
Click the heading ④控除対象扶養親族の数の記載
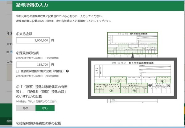tap(39, 123)
